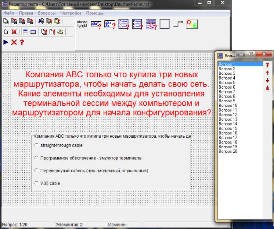Add a new blank question page
Image resolution: width=274 pixels, height=229 pixels.
pyautogui.click(x=6, y=32)
